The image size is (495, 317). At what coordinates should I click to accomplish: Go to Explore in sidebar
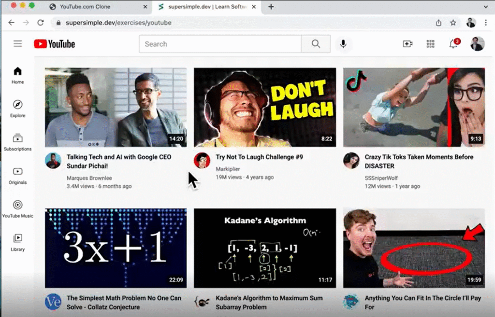pyautogui.click(x=18, y=109)
